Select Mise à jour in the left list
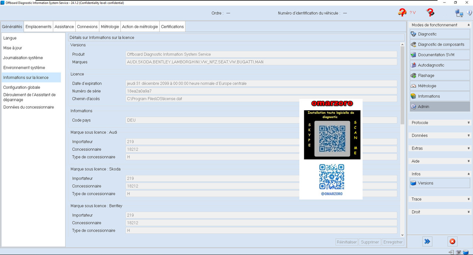473x255 pixels. coord(31,48)
